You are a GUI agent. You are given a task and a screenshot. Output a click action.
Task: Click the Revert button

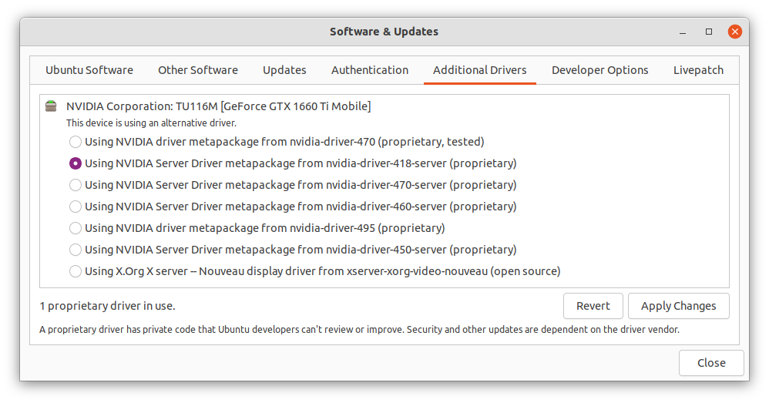coord(593,306)
